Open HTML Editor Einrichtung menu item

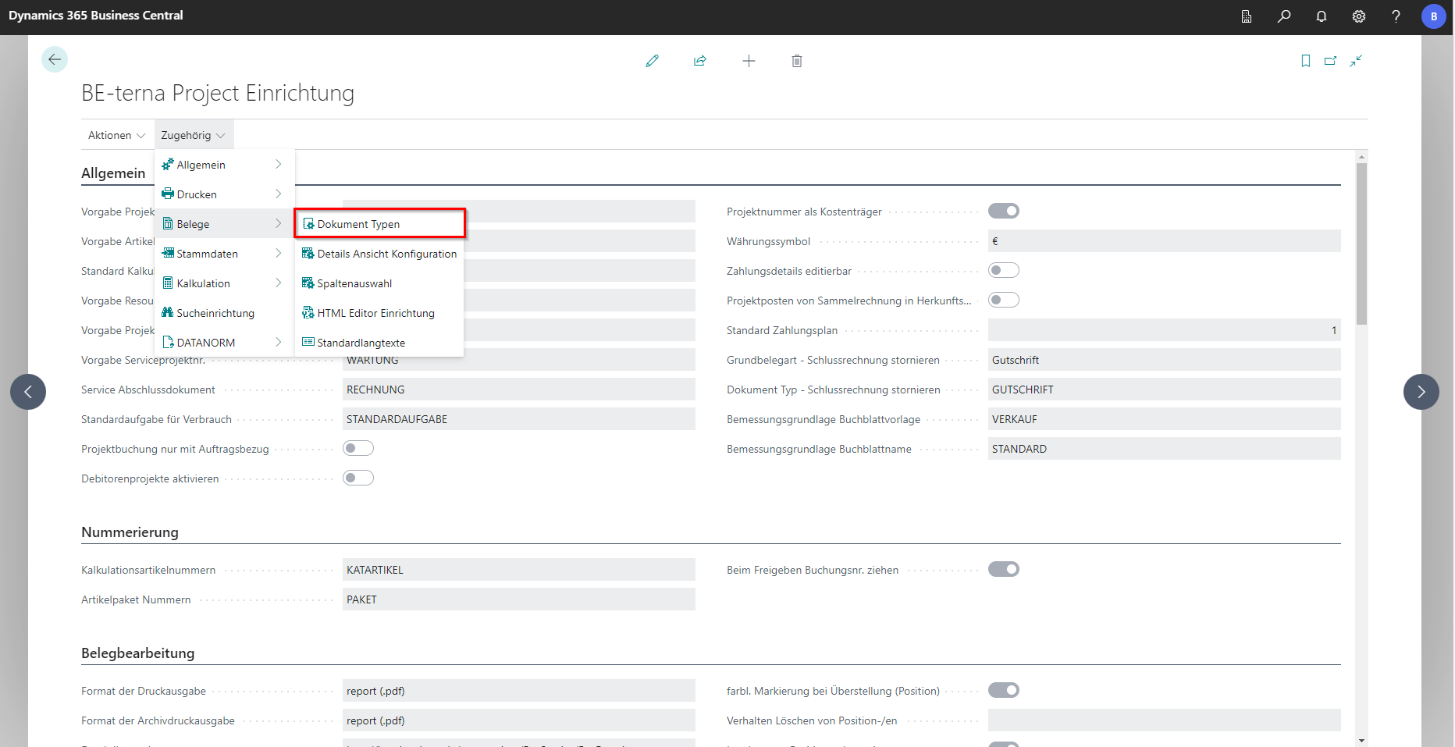click(x=375, y=313)
